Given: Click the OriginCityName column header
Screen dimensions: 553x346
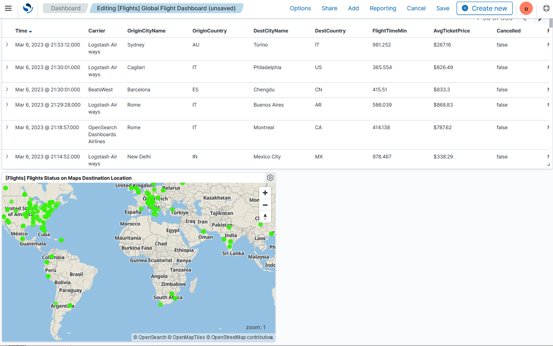Looking at the screenshot, I should [x=146, y=31].
